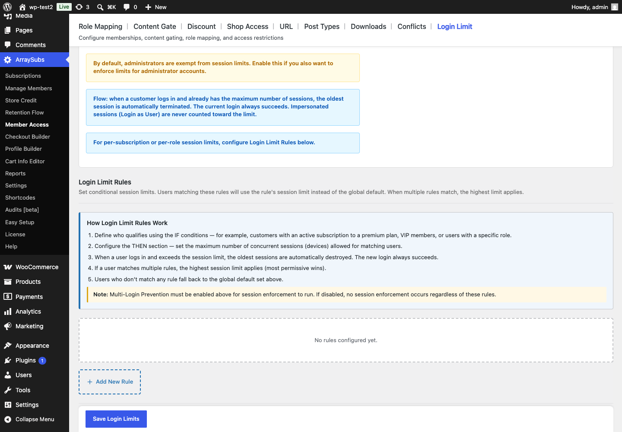Add a new login limit rule
Viewport: 622px width, 432px height.
point(110,382)
